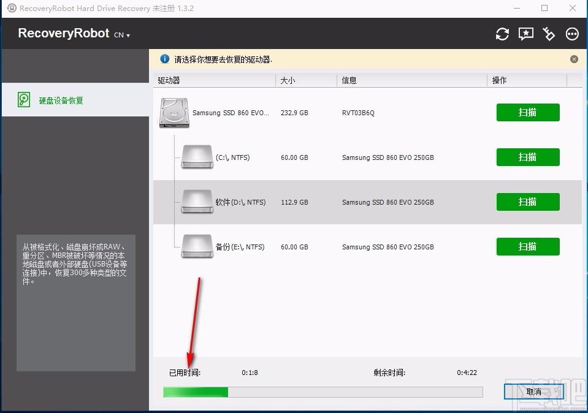Scan the 备份 E:\ partition
Image resolution: width=588 pixels, height=413 pixels.
(x=528, y=246)
